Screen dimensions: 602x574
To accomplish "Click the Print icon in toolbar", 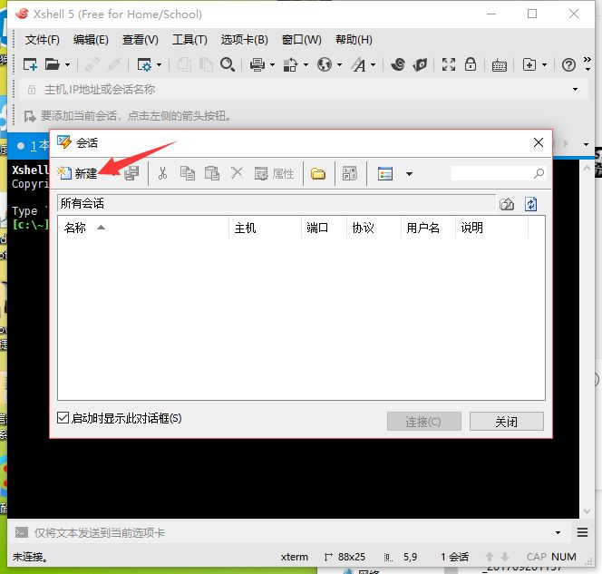I will click(x=257, y=64).
